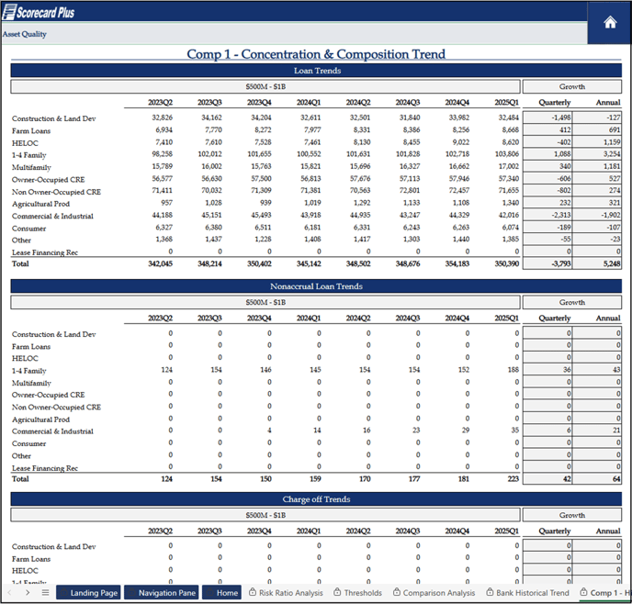The image size is (632, 604).
Task: Switch to Risk Ratio Analysis tab
Action: 291,593
